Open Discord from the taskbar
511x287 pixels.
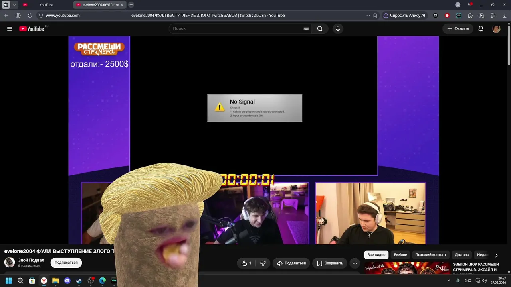tap(67, 281)
